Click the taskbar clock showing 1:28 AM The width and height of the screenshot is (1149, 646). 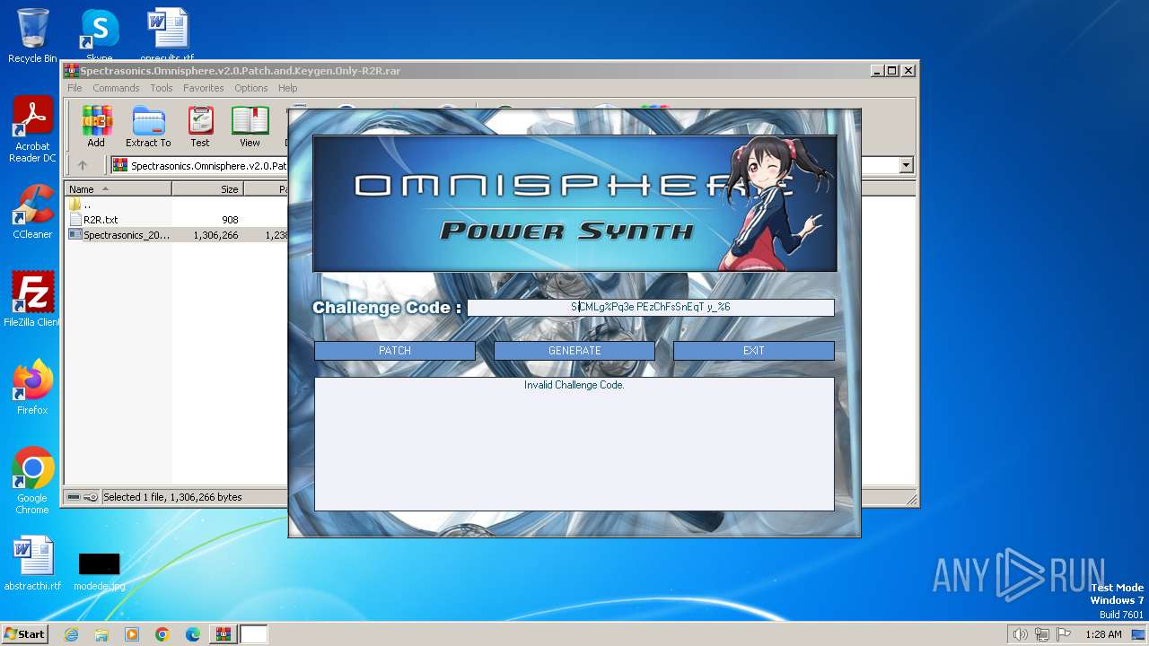pos(1103,634)
